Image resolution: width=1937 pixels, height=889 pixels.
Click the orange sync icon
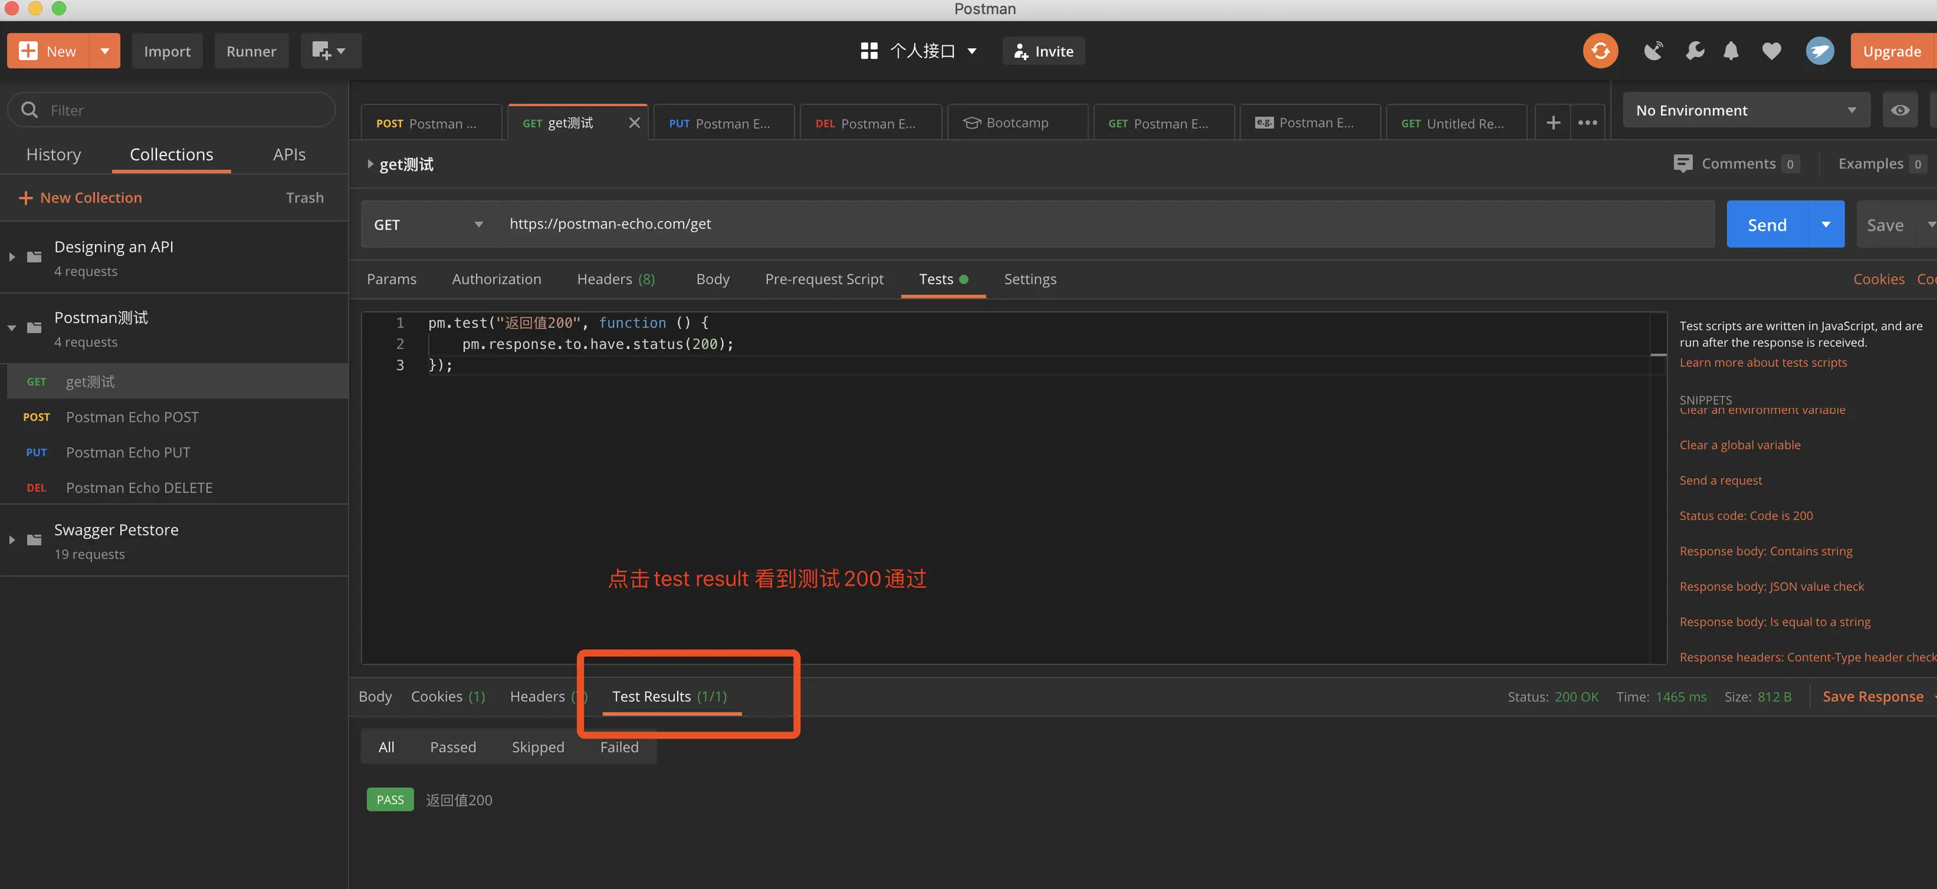pyautogui.click(x=1599, y=51)
